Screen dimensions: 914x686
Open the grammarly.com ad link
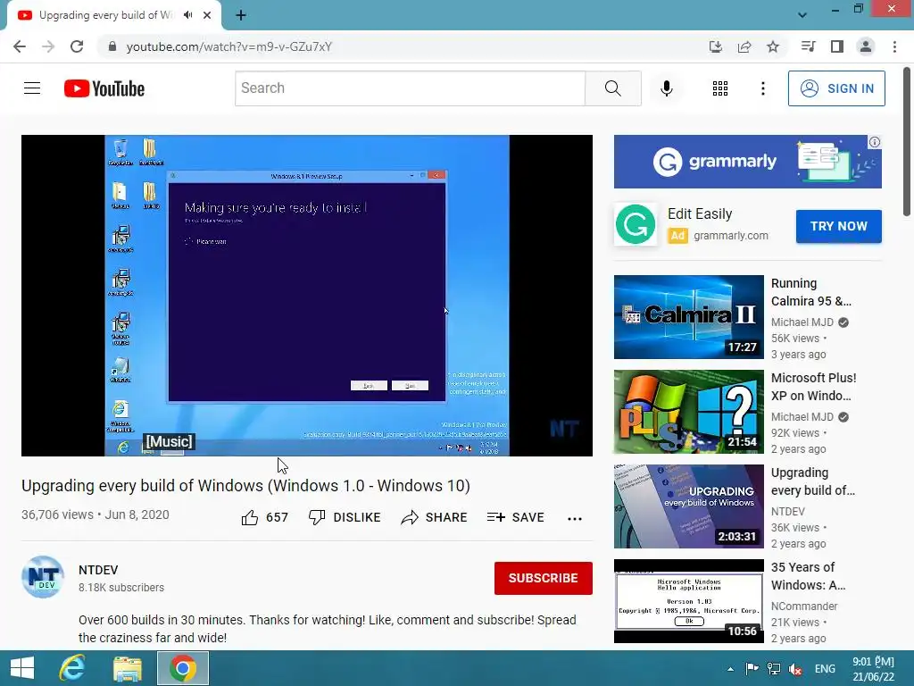coord(730,236)
